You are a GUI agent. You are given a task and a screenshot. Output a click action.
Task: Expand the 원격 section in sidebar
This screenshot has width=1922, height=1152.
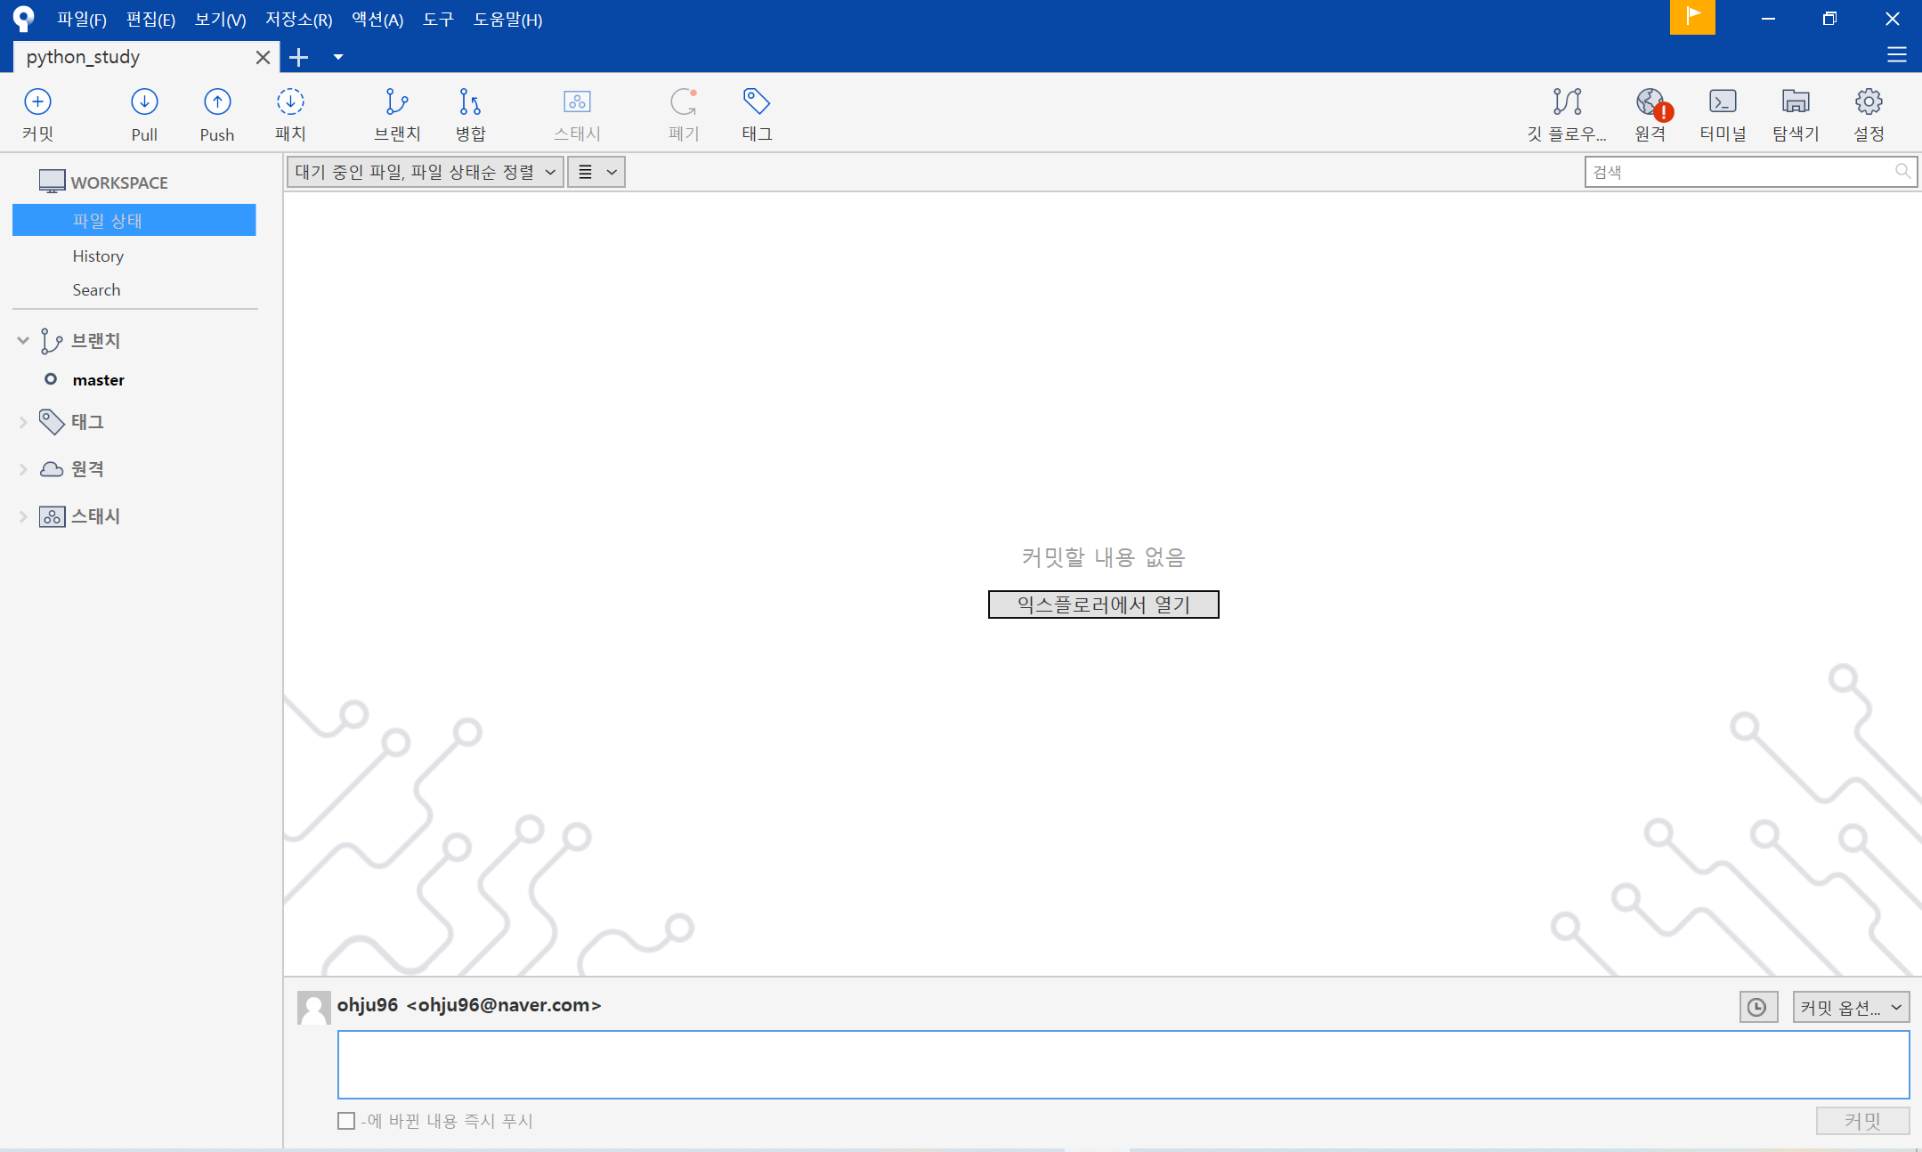(x=23, y=469)
